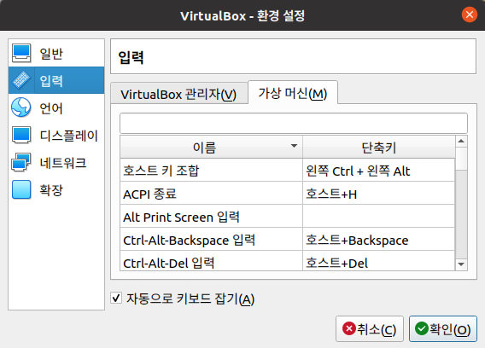The height and width of the screenshot is (348, 485).
Task: Select the 호스트 키 조합 row name
Action: [x=211, y=171]
